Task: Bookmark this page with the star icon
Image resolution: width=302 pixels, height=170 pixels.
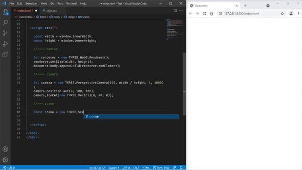Action: (282, 14)
